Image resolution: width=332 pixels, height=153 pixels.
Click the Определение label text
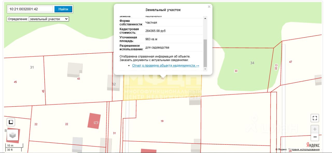(18, 19)
